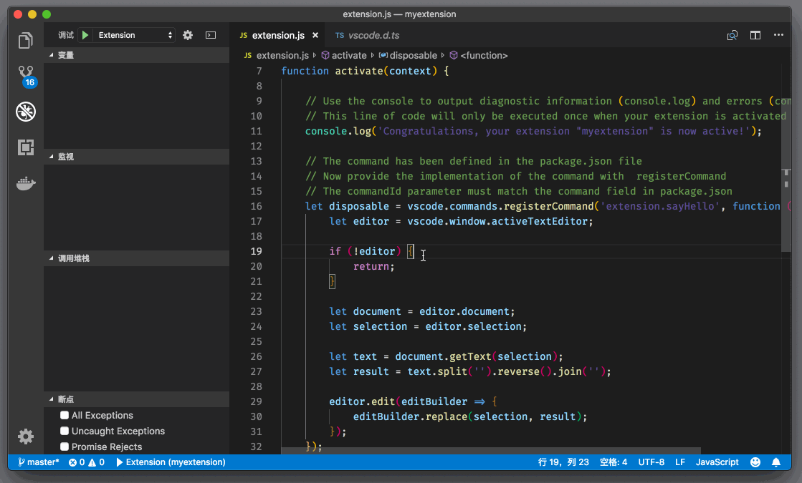The height and width of the screenshot is (483, 802).
Task: Open the Debug Console icon
Action: 210,35
